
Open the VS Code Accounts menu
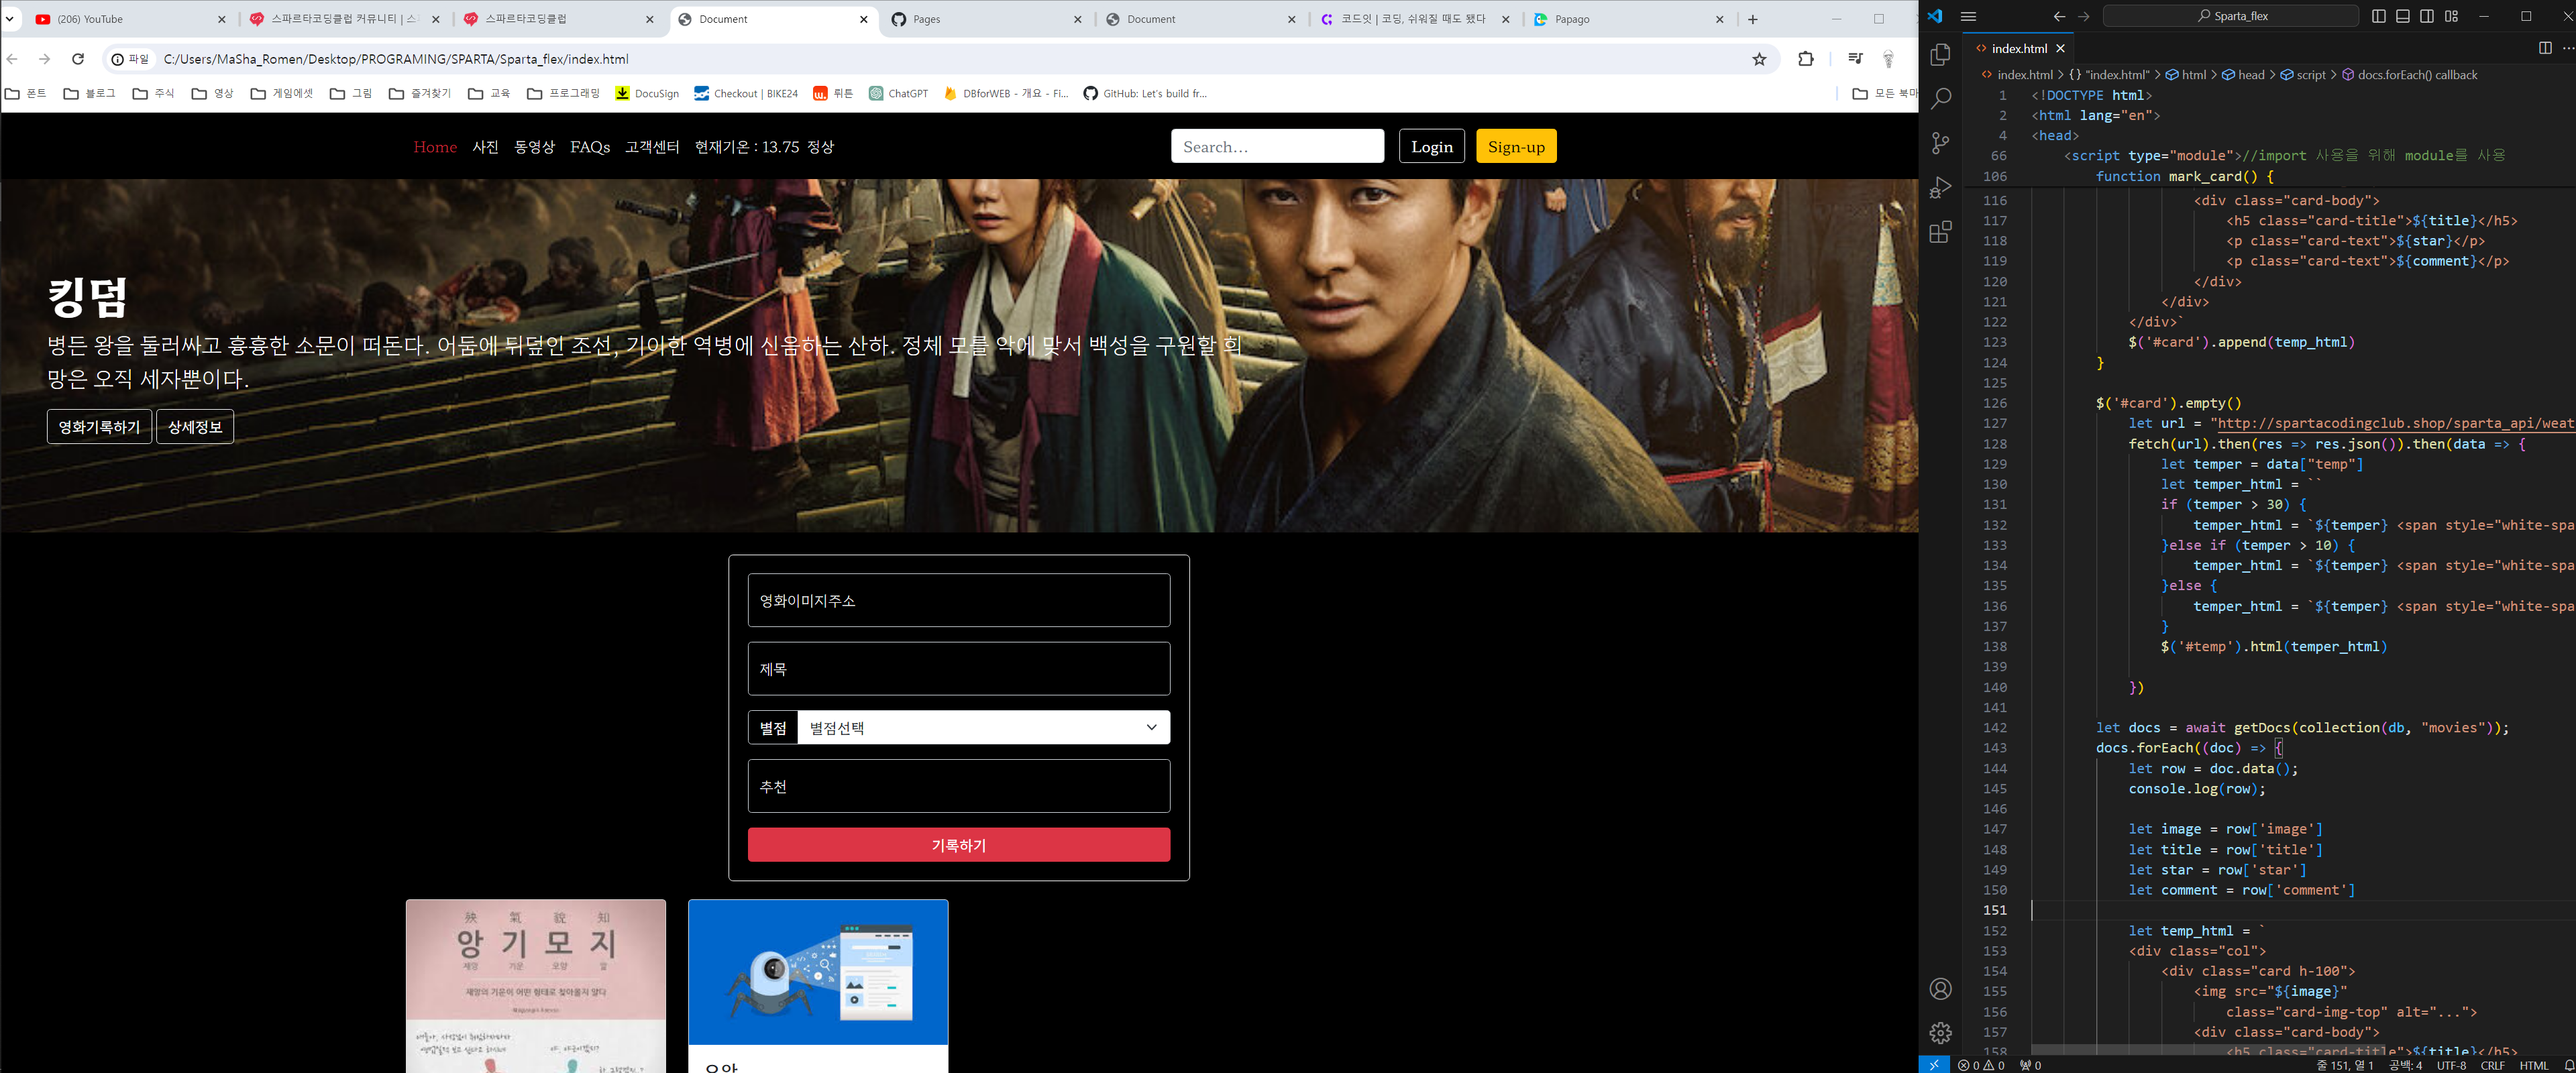coord(1941,989)
